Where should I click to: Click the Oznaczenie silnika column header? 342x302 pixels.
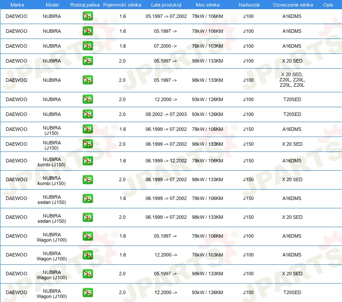pyautogui.click(x=293, y=5)
